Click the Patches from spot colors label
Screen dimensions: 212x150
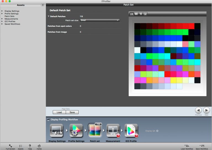[60, 26]
